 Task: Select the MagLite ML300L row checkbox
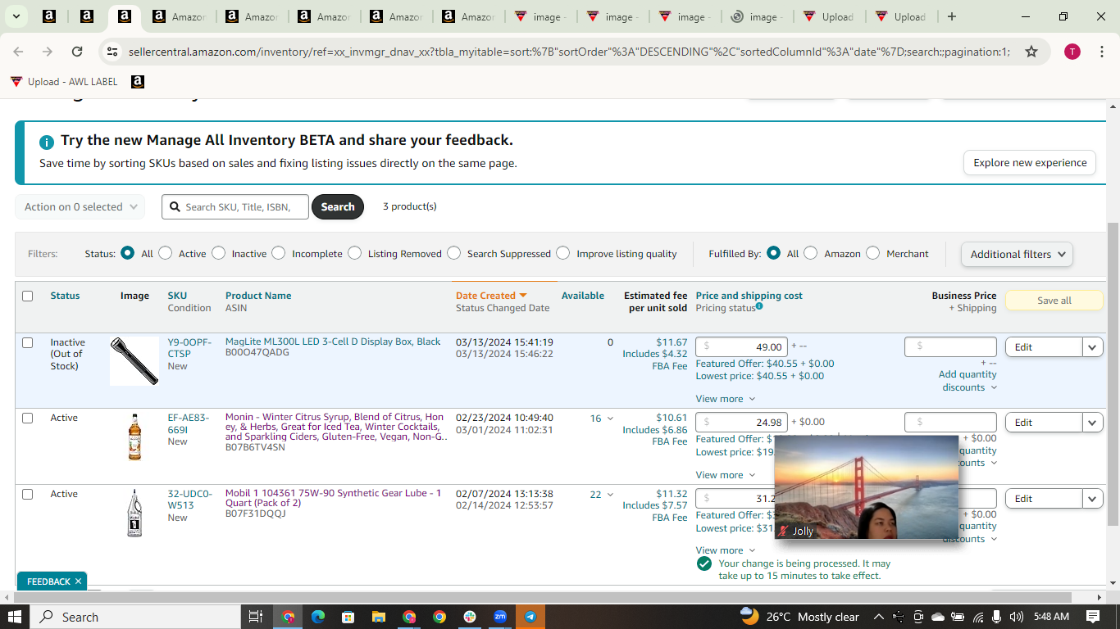[28, 342]
